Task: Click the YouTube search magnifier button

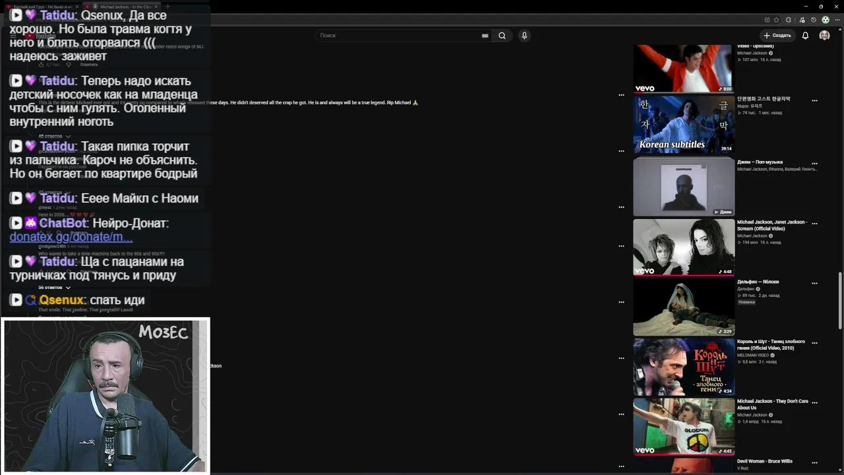Action: click(502, 36)
